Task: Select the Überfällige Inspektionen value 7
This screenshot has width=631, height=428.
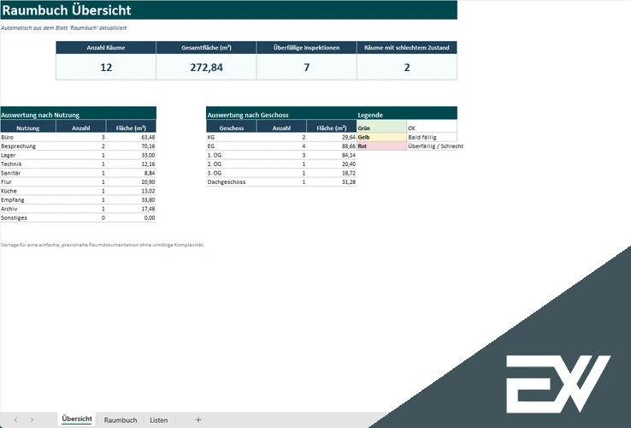Action: (x=306, y=67)
